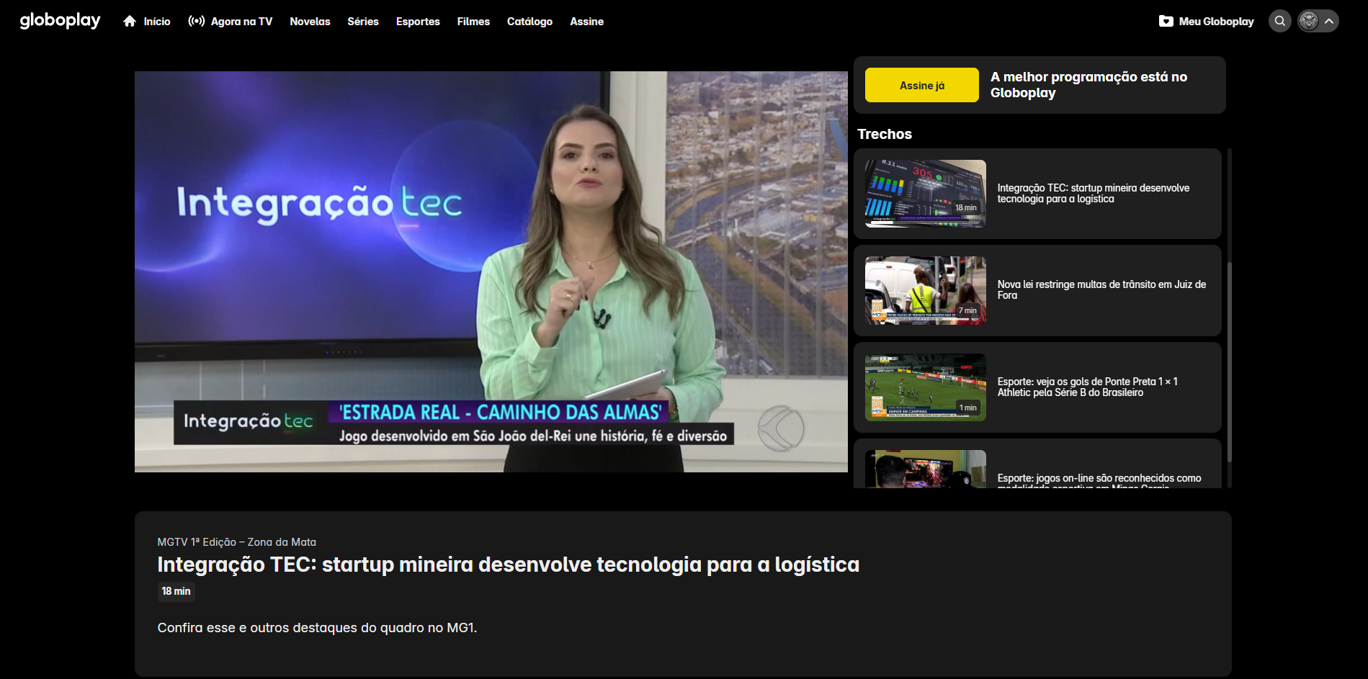This screenshot has width=1368, height=679.
Task: Go to the Esportes section
Action: [x=418, y=22]
